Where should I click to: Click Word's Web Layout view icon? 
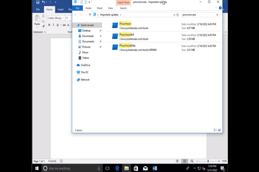click(x=192, y=161)
